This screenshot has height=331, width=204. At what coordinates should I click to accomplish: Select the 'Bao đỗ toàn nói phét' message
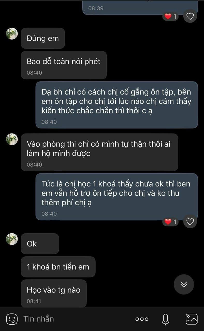pyautogui.click(x=64, y=65)
